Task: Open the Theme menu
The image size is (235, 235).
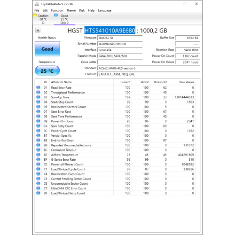Action: (x=71, y=10)
